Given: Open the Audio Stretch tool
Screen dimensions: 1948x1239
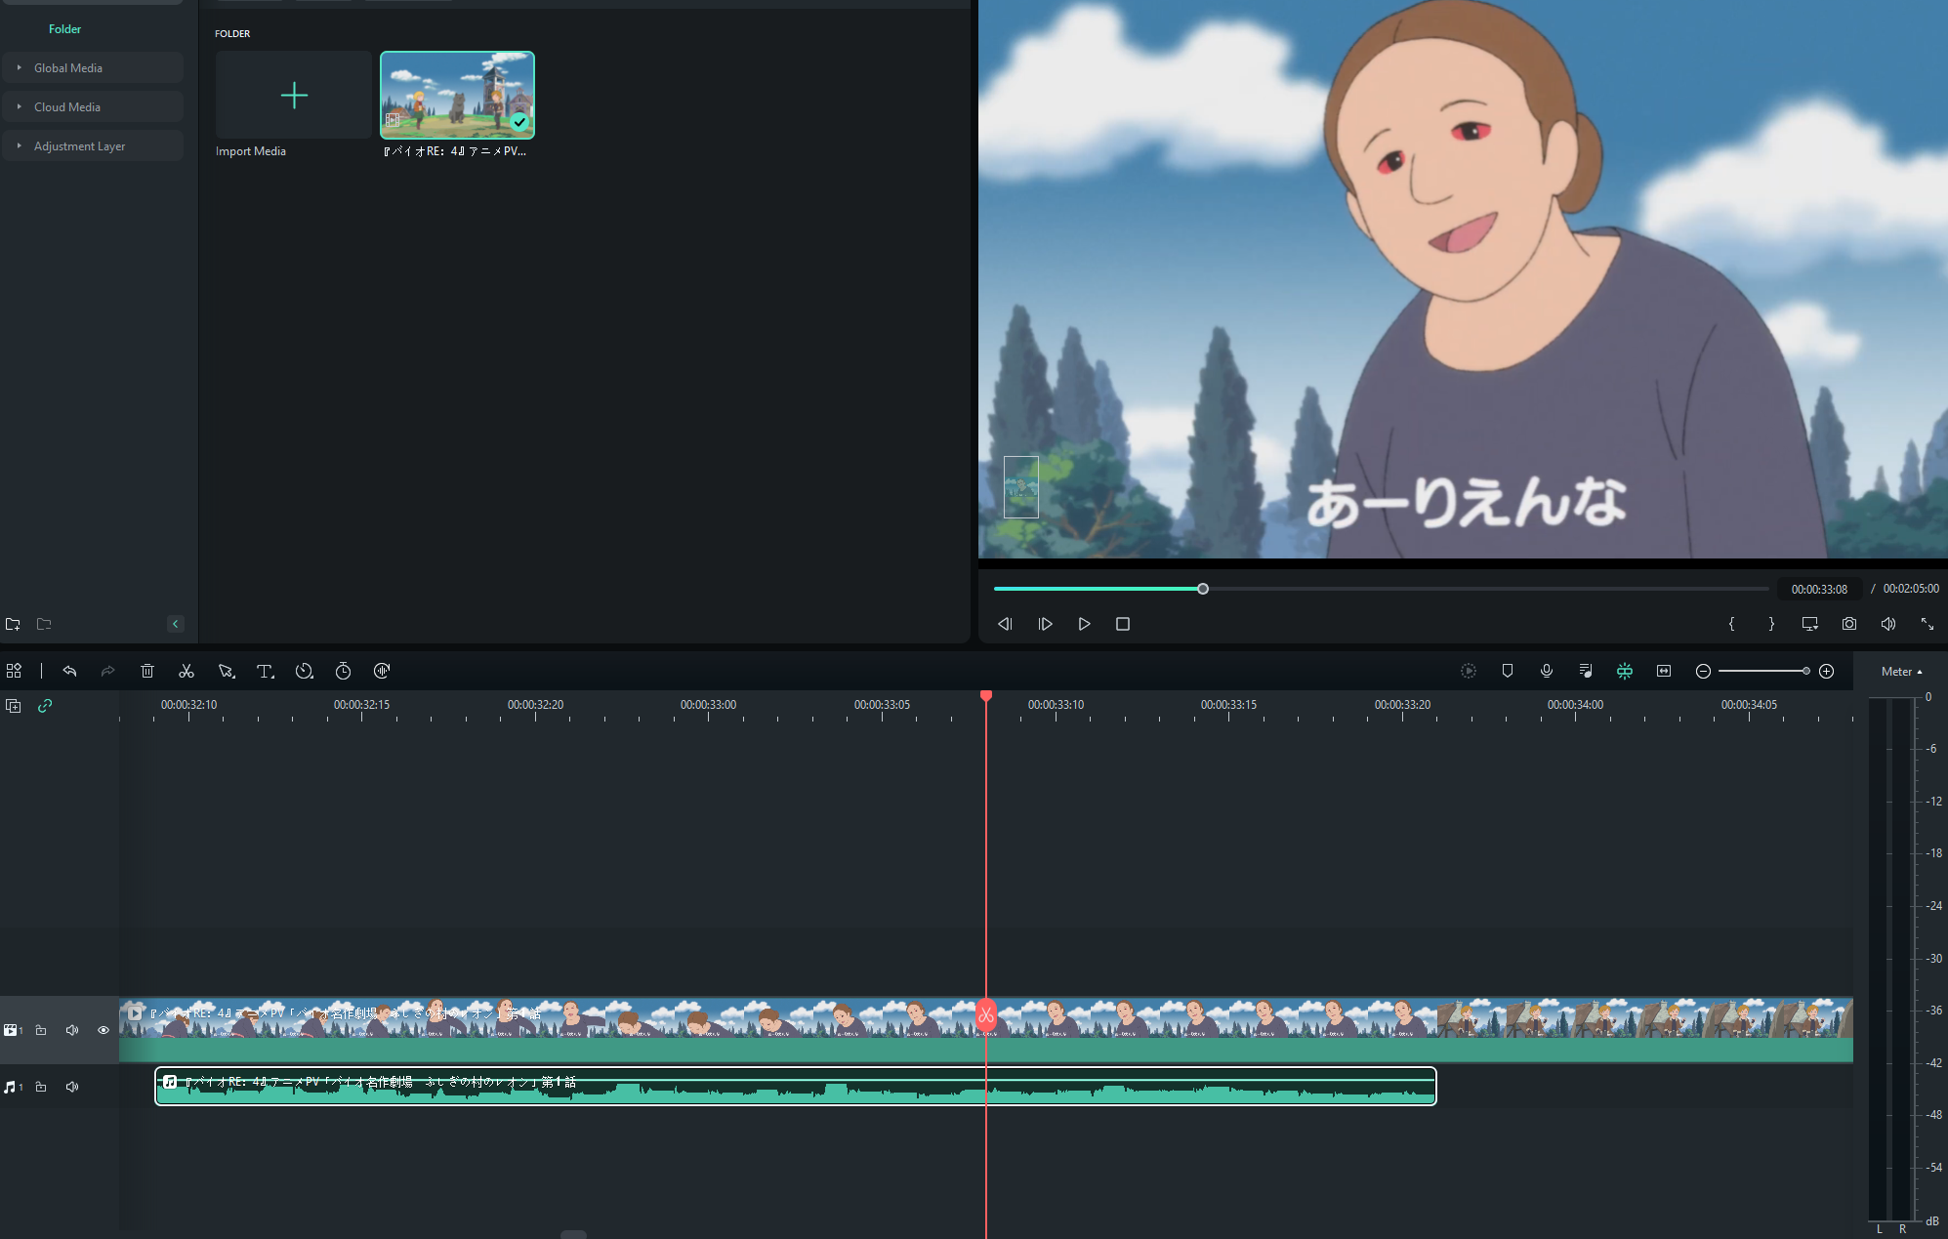Looking at the screenshot, I should (x=382, y=671).
